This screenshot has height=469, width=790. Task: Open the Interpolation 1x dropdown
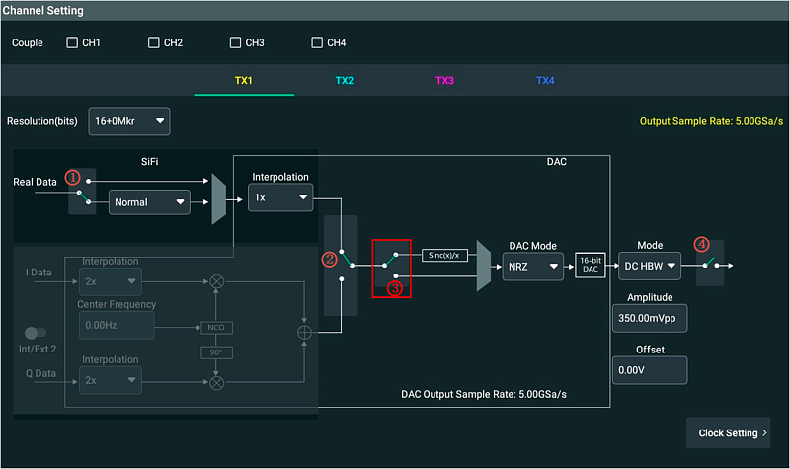279,197
